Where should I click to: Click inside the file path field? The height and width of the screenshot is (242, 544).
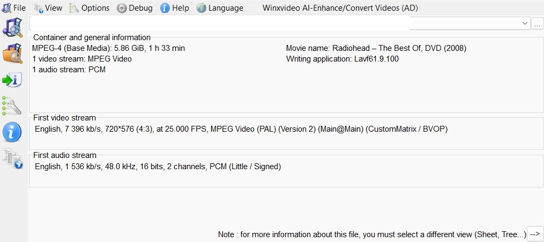(220, 24)
